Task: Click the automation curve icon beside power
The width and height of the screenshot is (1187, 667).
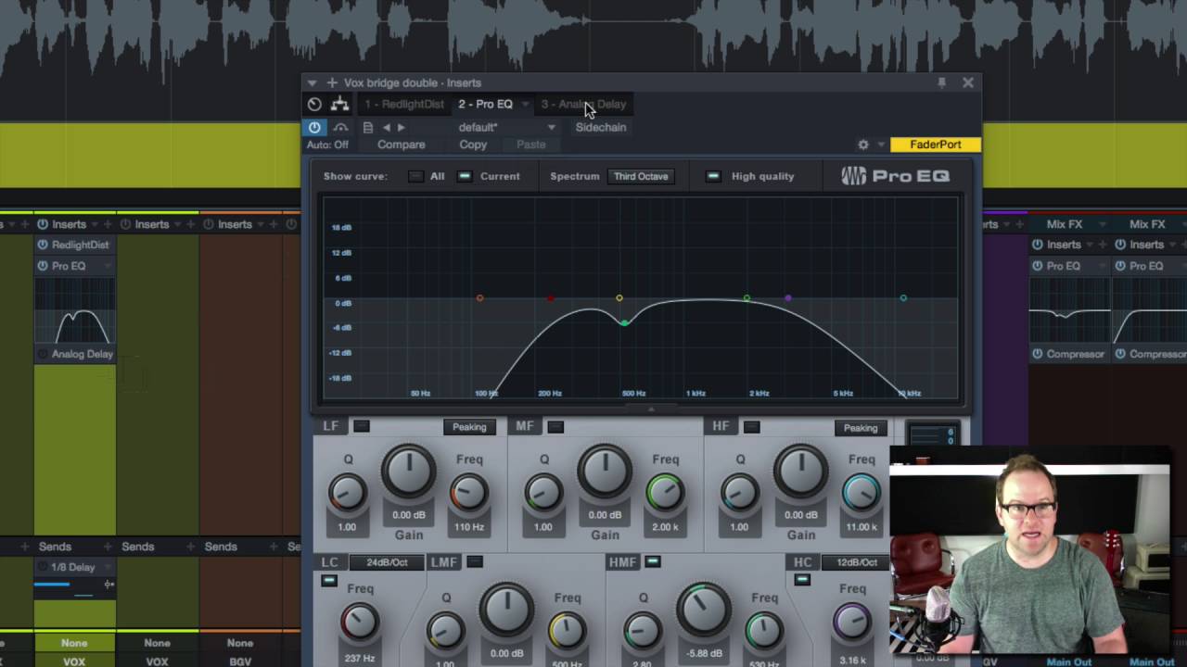Action: 340,128
